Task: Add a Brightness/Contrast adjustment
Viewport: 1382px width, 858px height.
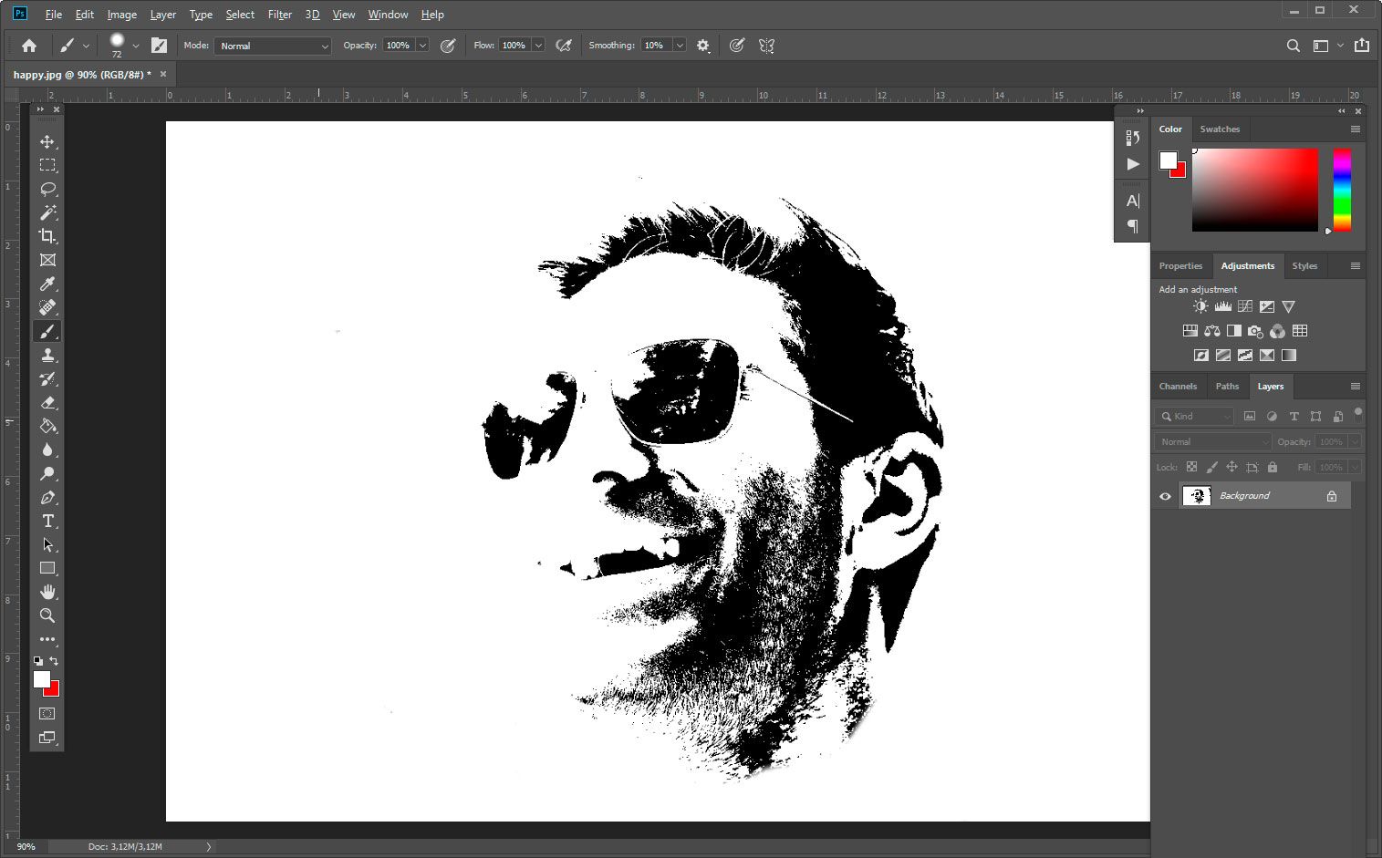Action: coord(1200,306)
